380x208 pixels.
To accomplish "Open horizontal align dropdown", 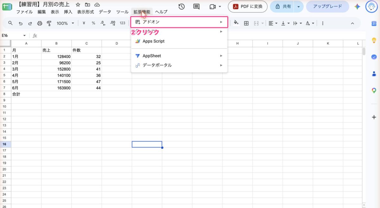I will (x=273, y=23).
